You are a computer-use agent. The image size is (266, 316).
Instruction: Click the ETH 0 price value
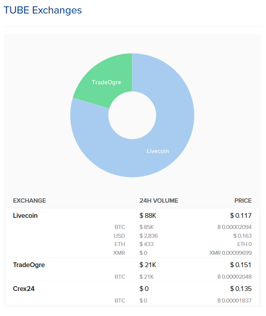tap(245, 244)
